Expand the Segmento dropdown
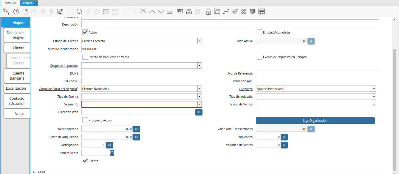399x174 pixels. coord(199,104)
